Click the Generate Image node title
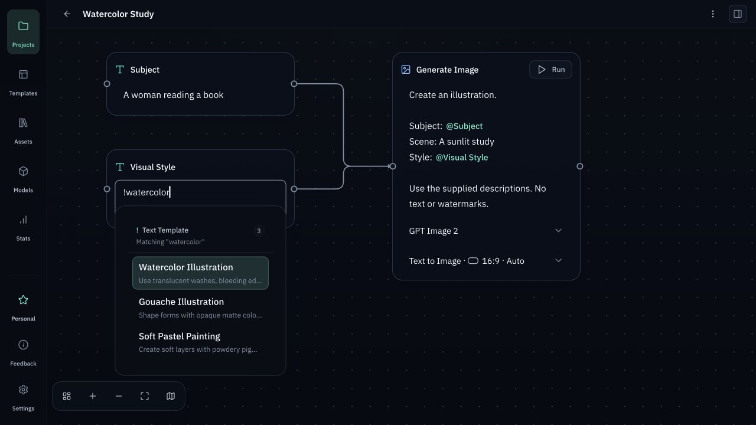Viewport: 756px width, 425px height. (x=447, y=70)
